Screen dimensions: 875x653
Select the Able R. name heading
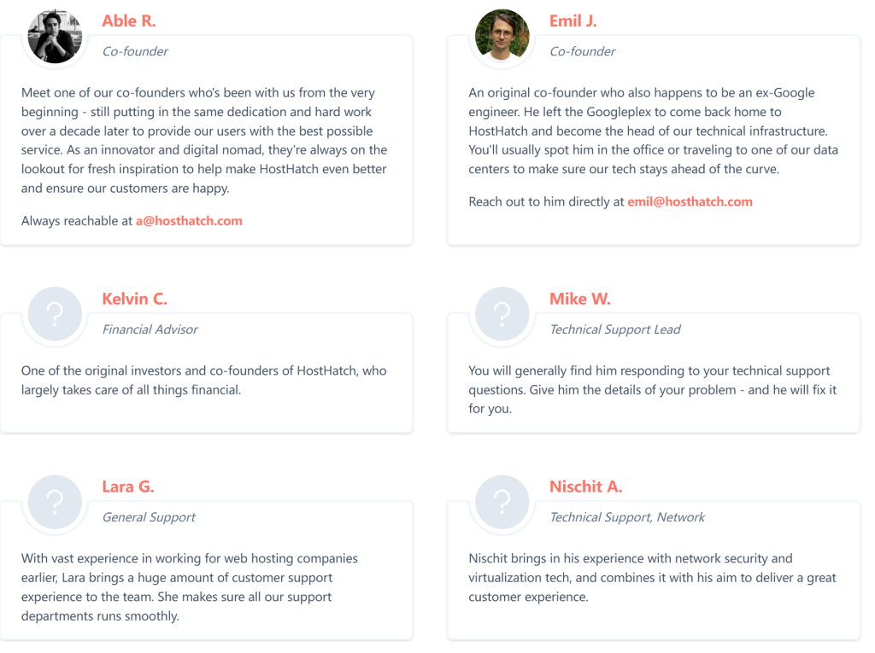coord(129,21)
